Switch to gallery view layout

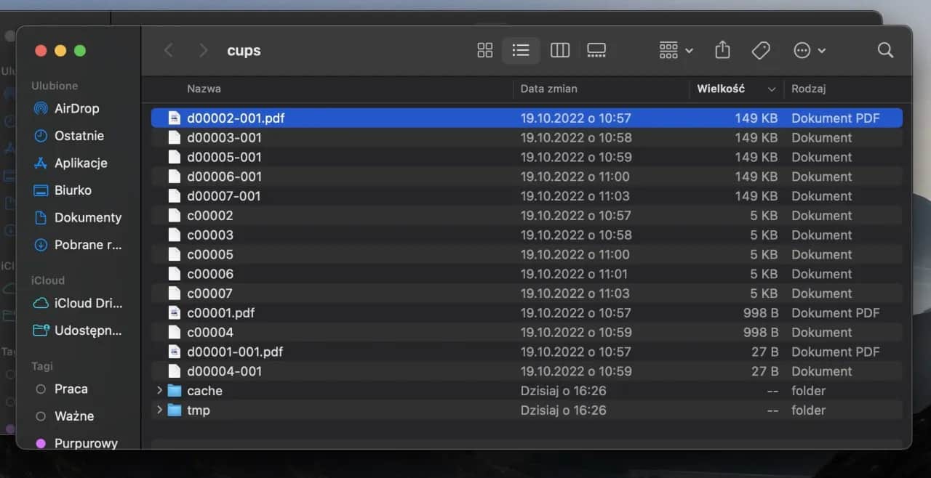(596, 50)
